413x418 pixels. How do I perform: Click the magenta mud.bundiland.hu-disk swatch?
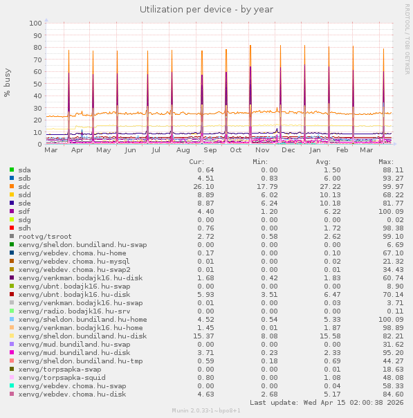12,352
